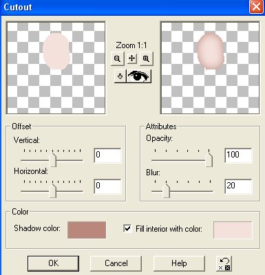Viewport: 265px width, 275px height.
Task: Focus the Opacity value field showing 100
Action: click(238, 155)
